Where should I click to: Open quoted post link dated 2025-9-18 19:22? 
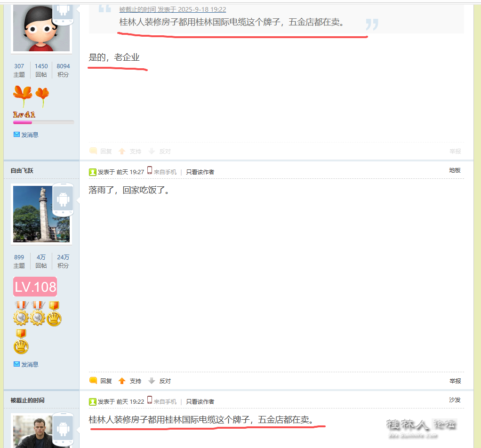(172, 9)
